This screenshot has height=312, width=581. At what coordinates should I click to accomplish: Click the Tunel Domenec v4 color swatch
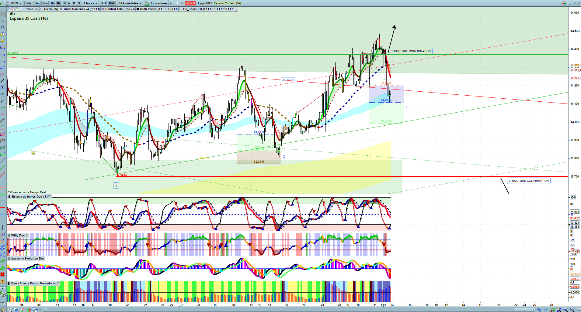point(61,9)
